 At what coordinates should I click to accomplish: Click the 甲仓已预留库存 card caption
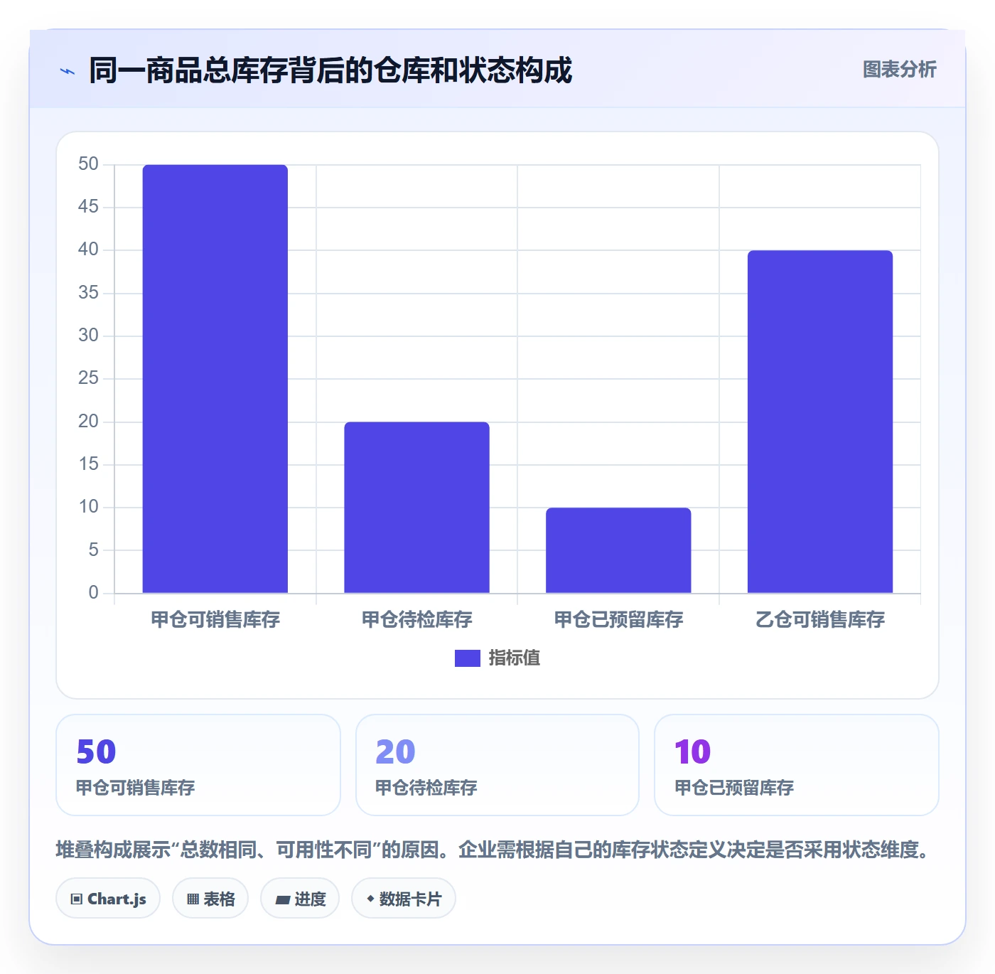734,788
